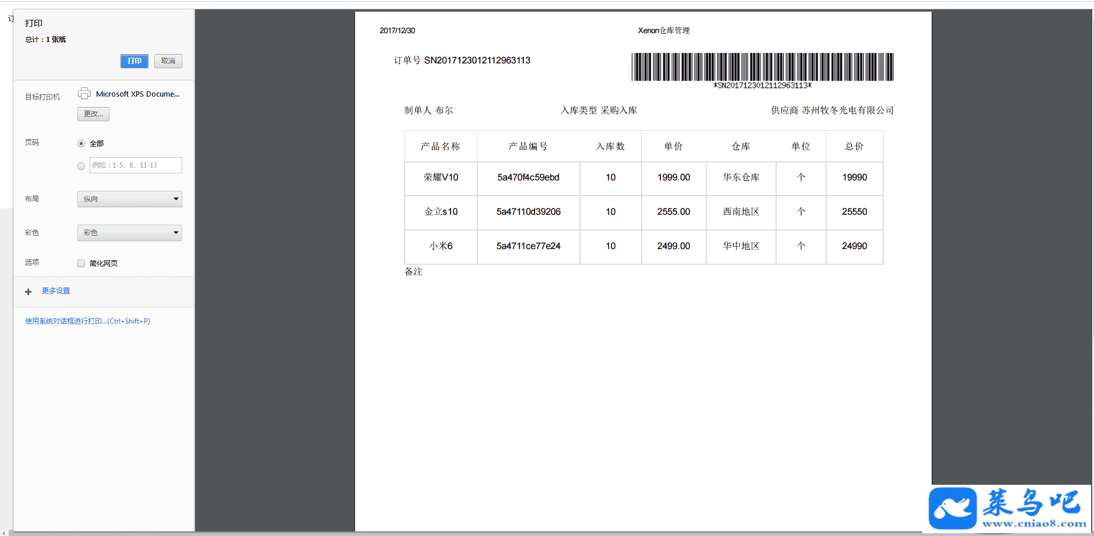Screen dimensions: 1094x536
Task: Select the custom page range radio button
Action: (82, 166)
